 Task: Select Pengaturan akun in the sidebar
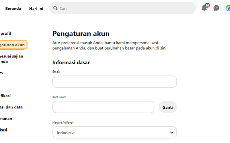tap(12, 45)
